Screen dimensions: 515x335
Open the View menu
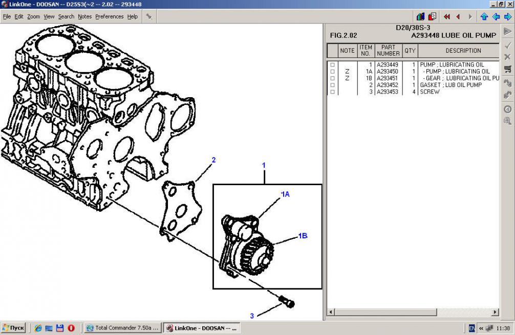click(x=49, y=16)
